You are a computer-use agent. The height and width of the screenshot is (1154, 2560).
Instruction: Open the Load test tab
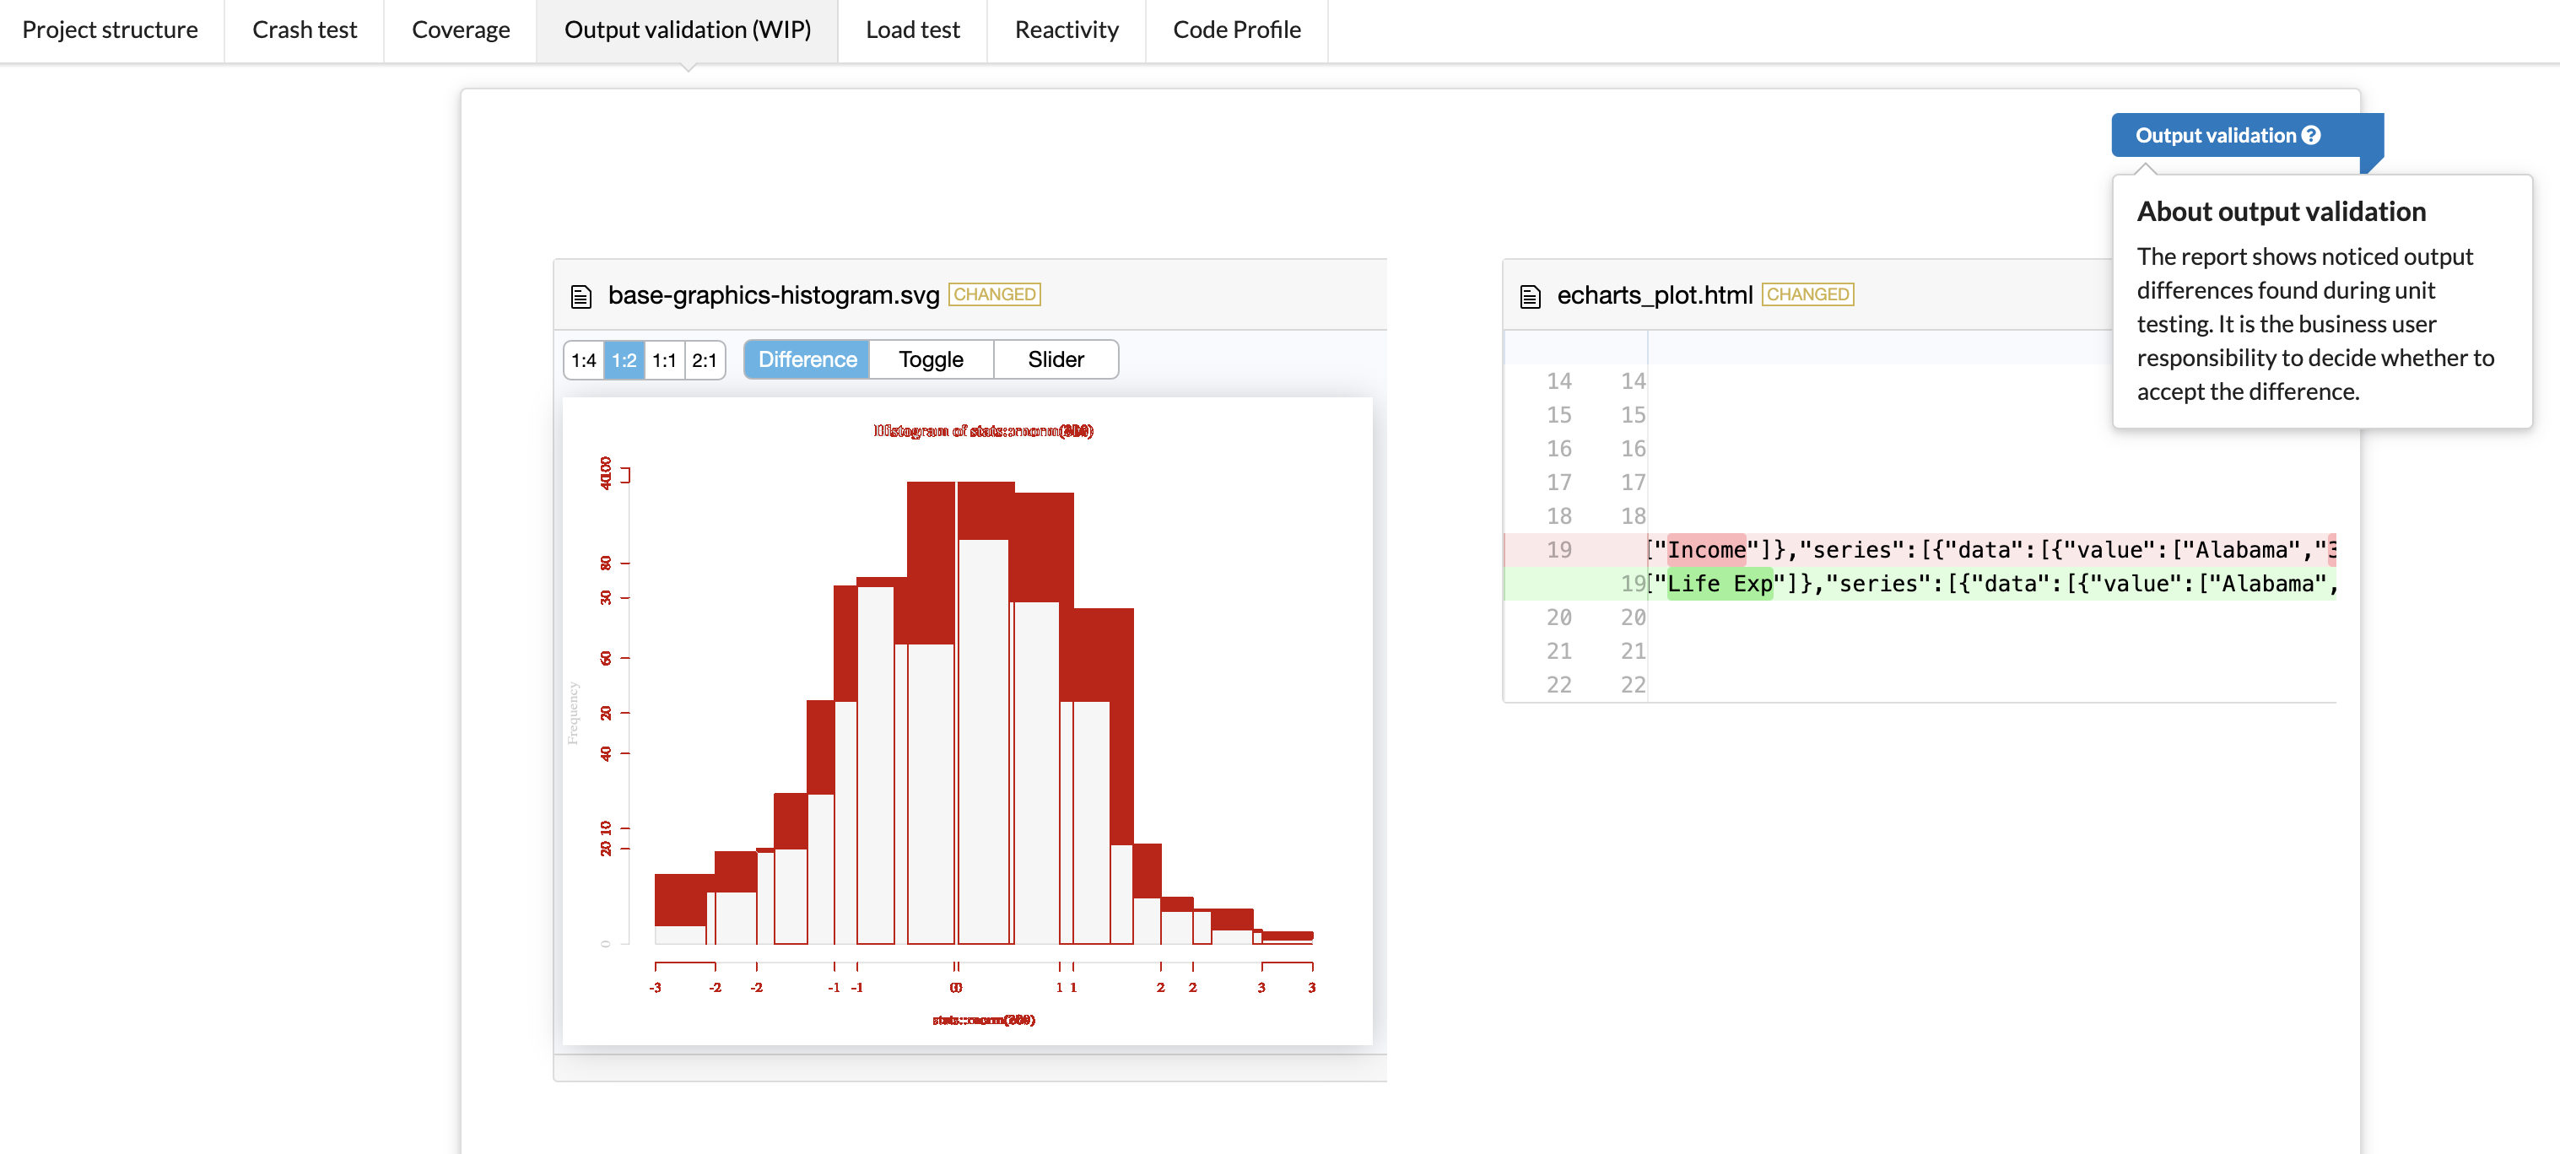912,30
